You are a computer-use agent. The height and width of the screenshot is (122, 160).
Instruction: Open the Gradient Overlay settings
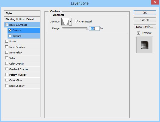(18, 69)
